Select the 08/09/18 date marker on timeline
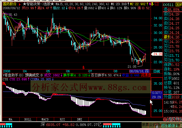The width and height of the screenshot is (182, 128). [x=139, y=71]
